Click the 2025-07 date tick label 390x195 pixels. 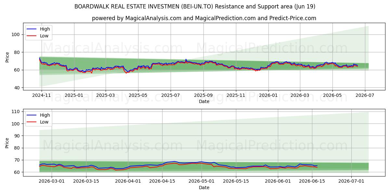pos(171,95)
